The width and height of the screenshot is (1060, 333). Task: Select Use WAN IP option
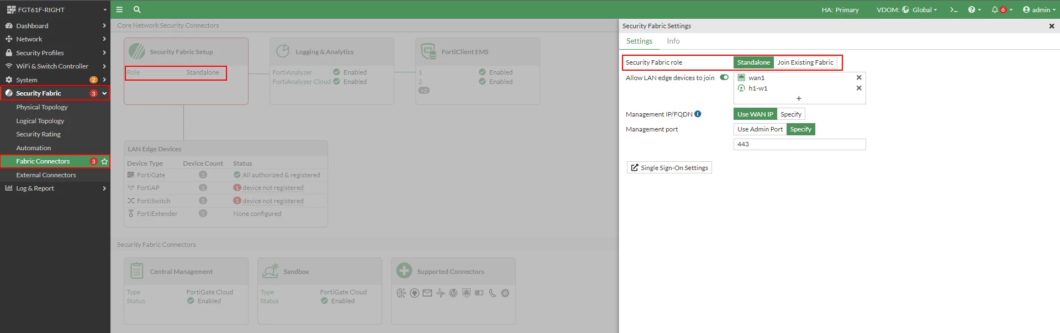[755, 114]
